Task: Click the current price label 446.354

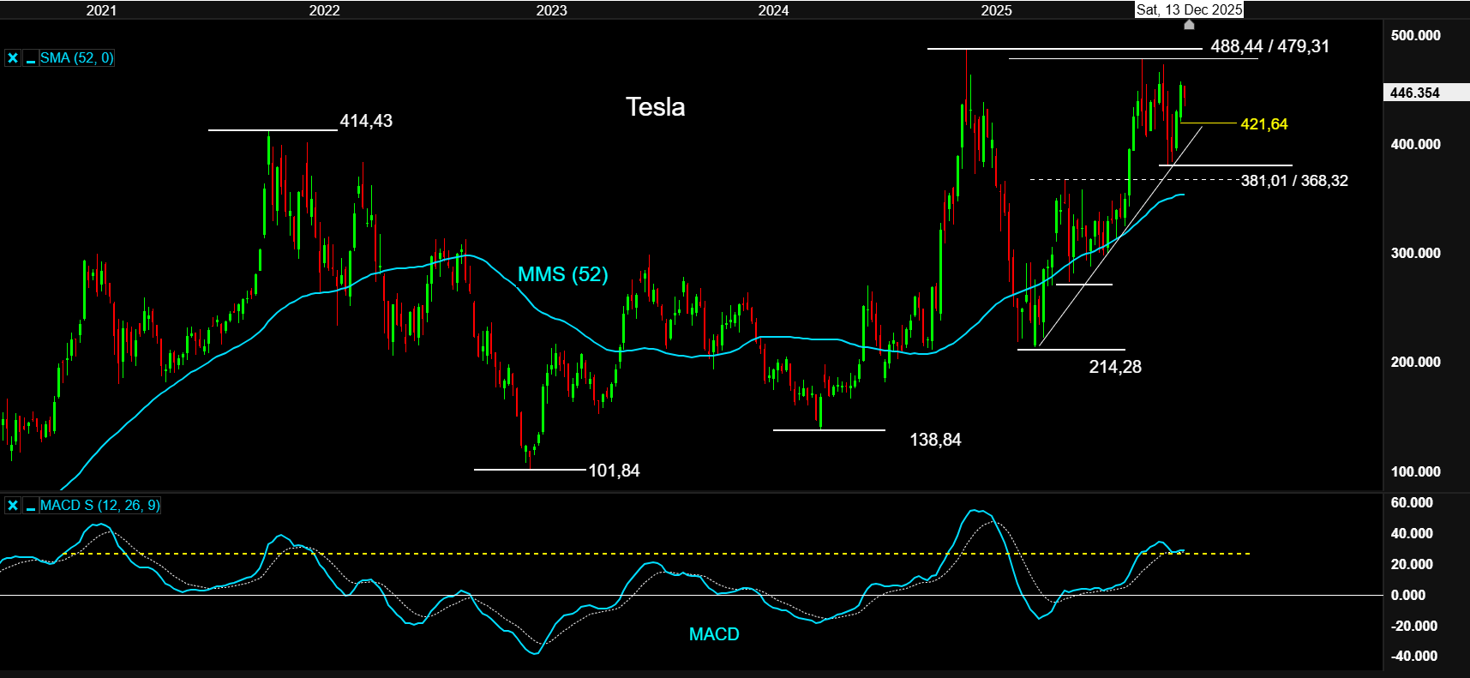Action: (x=1415, y=93)
